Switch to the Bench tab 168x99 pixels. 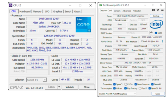pyautogui.click(x=68, y=12)
